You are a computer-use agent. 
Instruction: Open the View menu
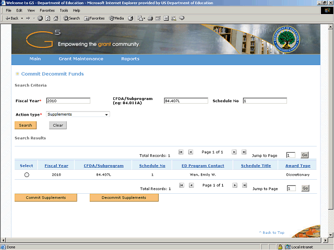[31, 10]
